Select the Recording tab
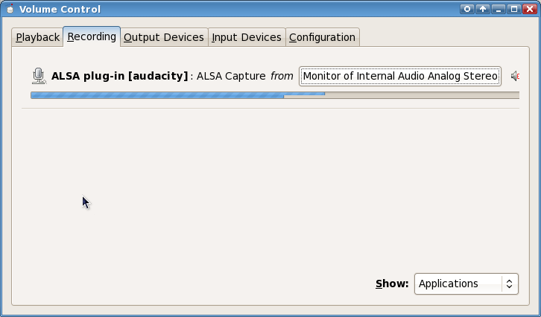 pyautogui.click(x=92, y=36)
